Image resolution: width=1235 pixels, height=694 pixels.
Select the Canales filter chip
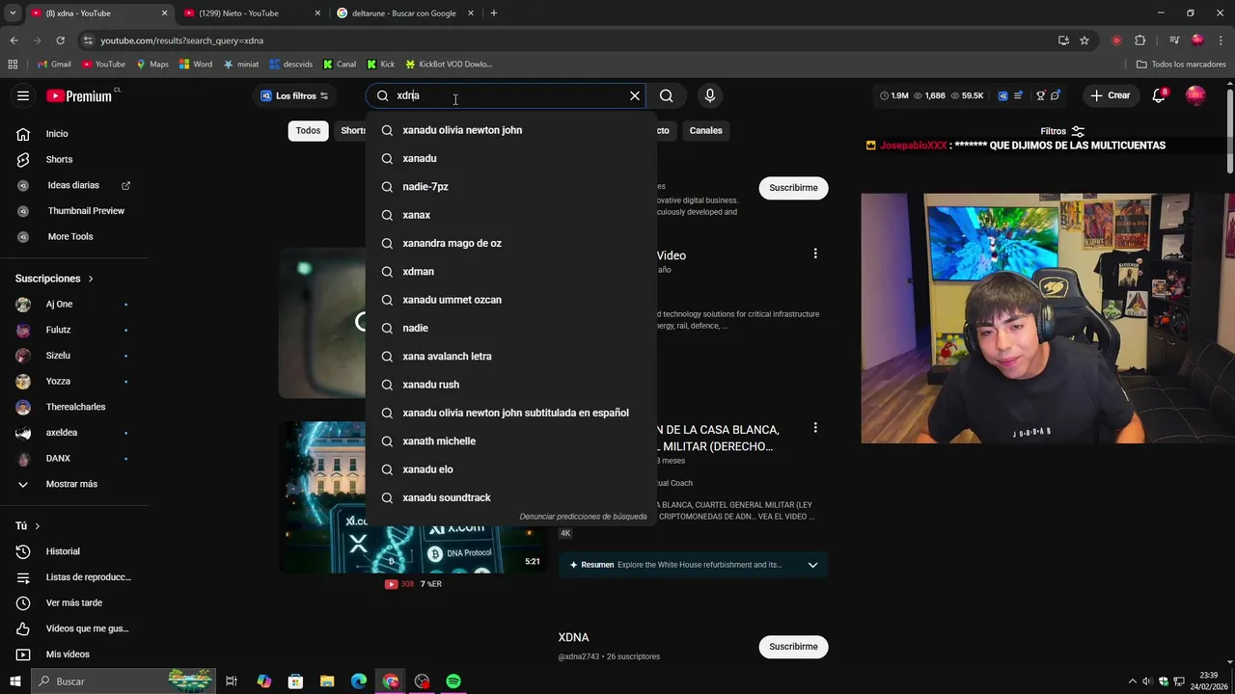coord(705,130)
